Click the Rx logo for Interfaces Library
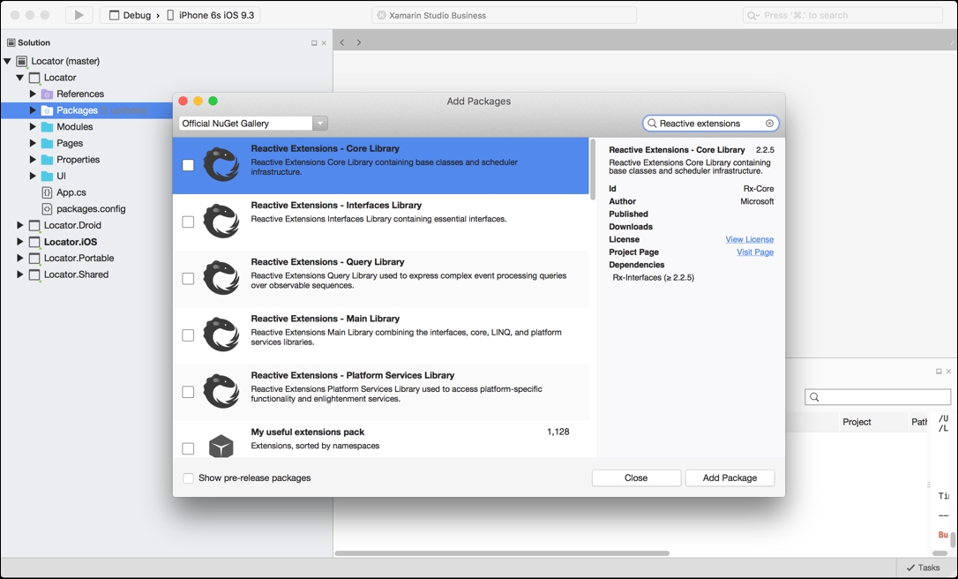This screenshot has width=958, height=579. coord(221,222)
